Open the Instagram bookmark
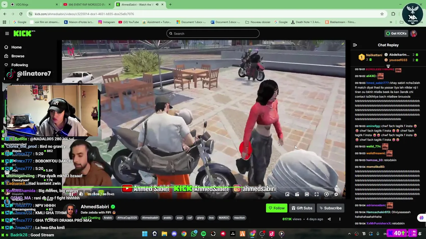The image size is (426, 239). 106,22
